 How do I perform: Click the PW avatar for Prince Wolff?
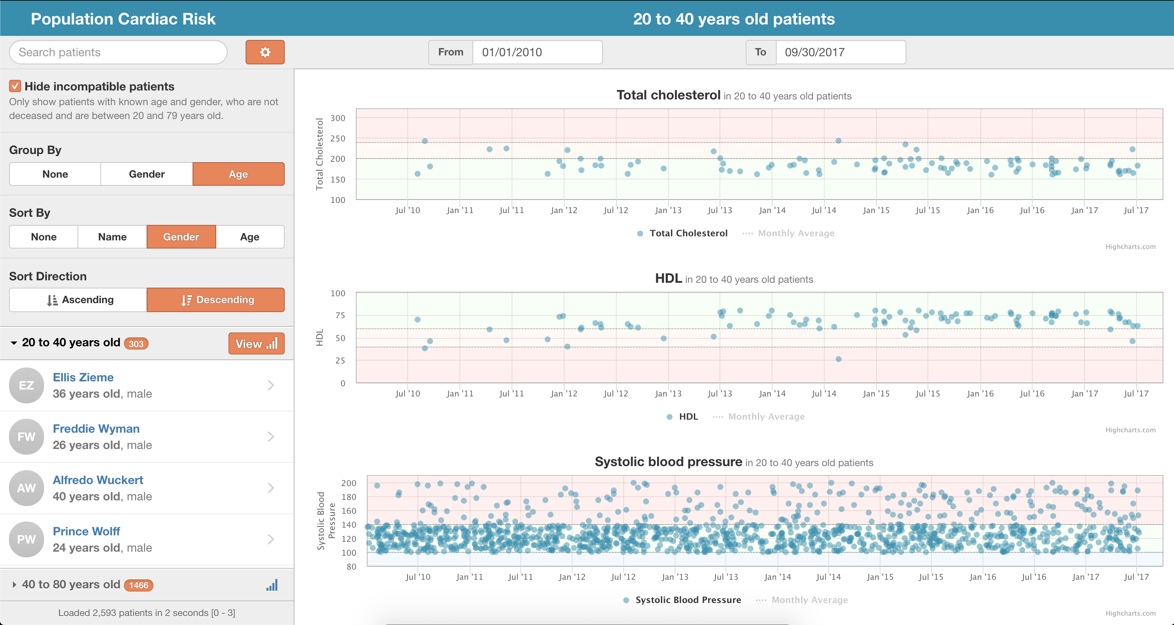tap(27, 539)
